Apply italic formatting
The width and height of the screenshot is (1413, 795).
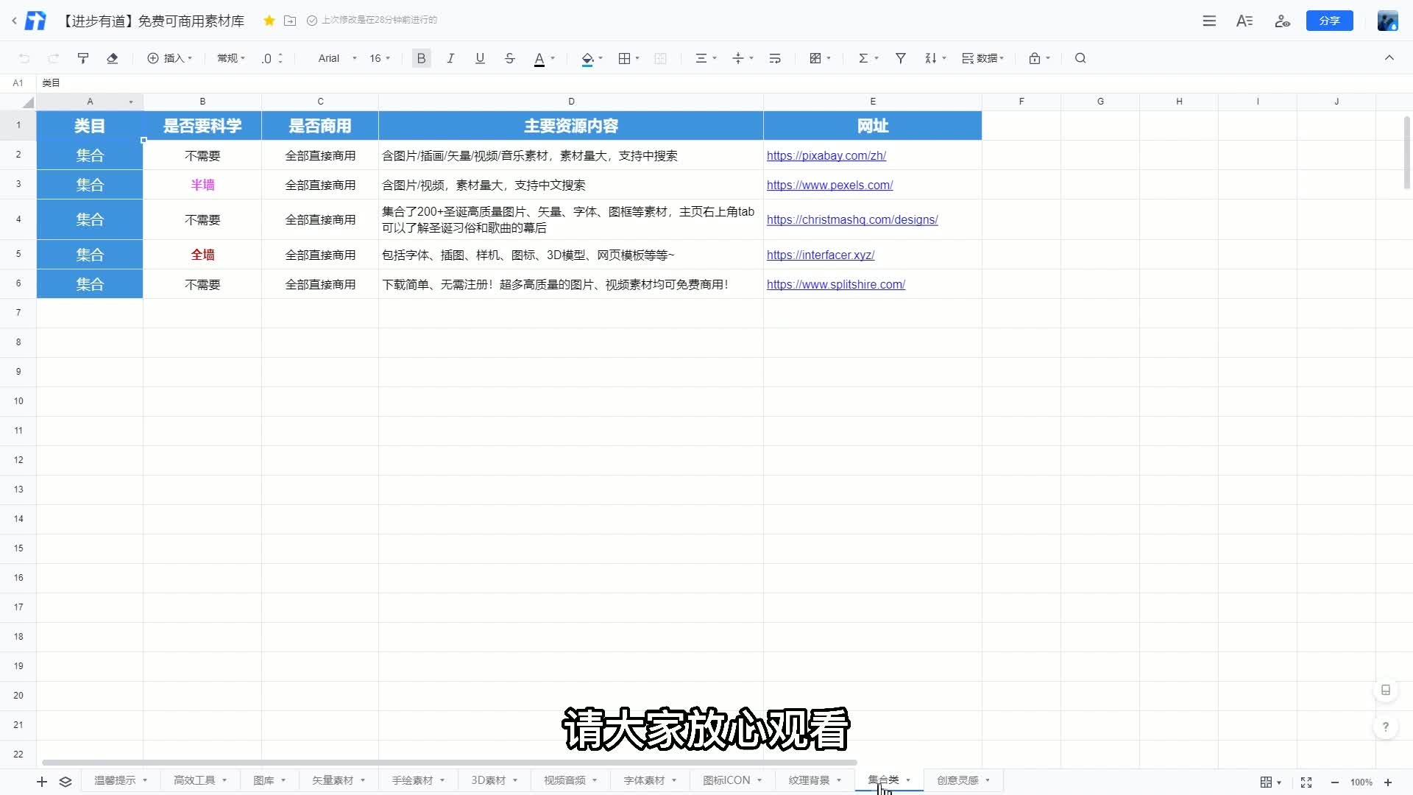(x=450, y=58)
